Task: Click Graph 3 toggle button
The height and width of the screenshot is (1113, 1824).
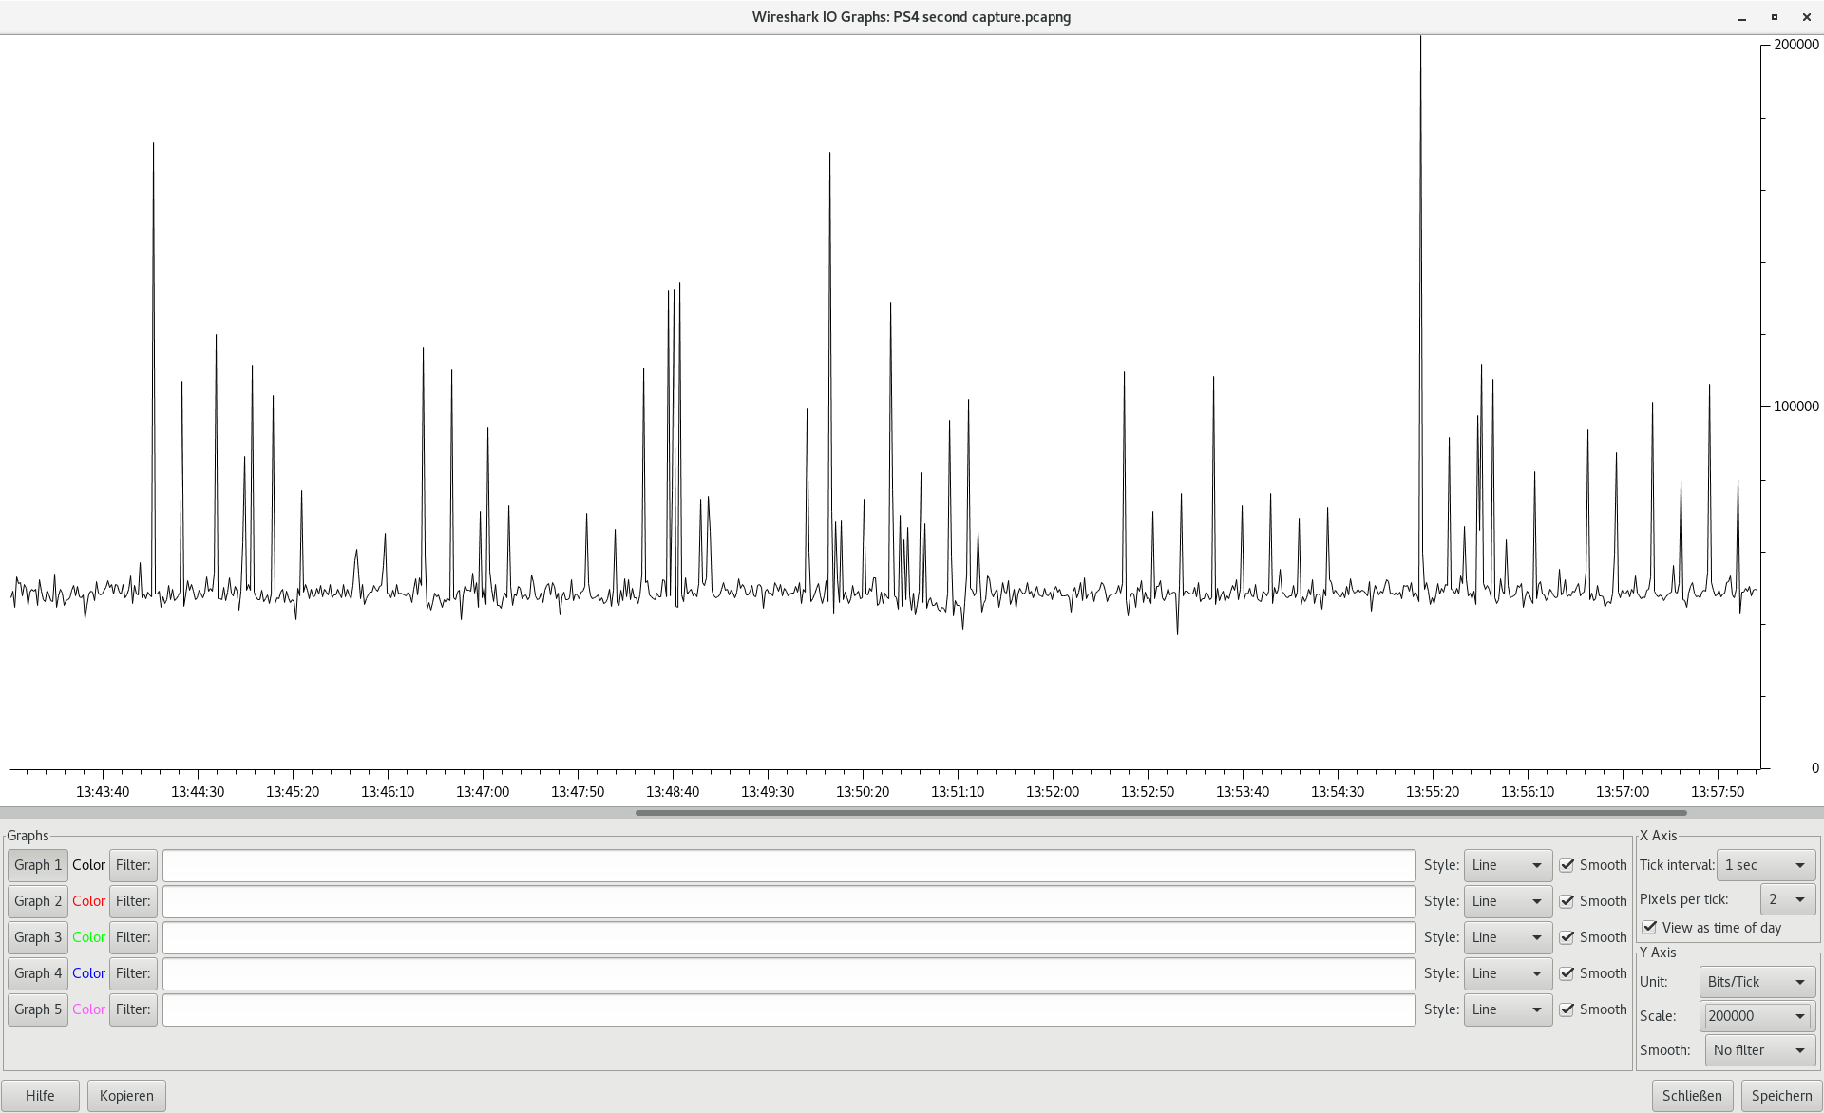Action: pyautogui.click(x=38, y=937)
